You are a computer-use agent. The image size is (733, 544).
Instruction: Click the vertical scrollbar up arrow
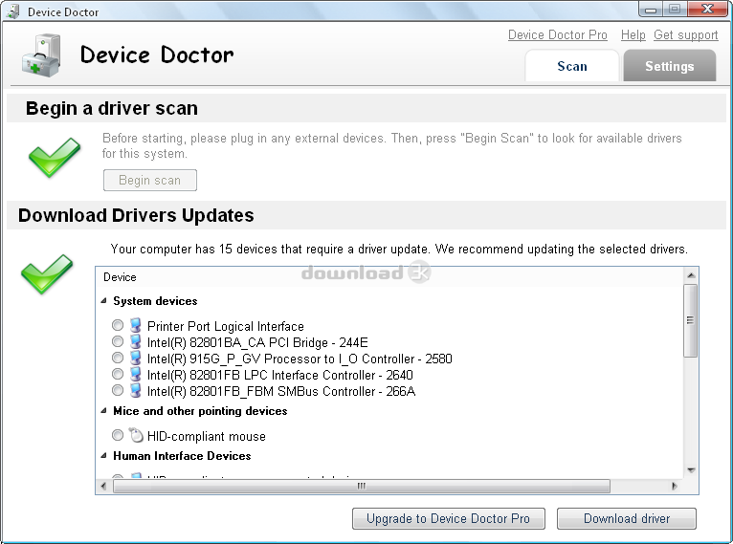tap(691, 275)
